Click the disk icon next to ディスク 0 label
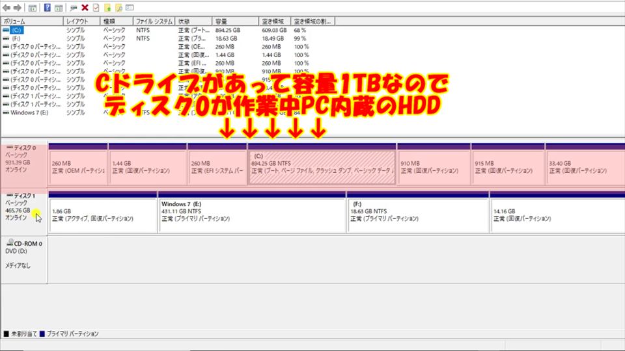The height and width of the screenshot is (351, 625). 10,148
